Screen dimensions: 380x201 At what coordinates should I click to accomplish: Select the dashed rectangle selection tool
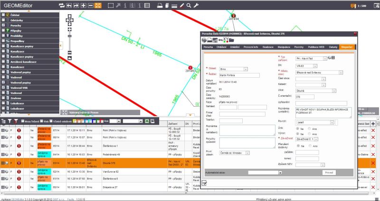[x=111, y=5]
